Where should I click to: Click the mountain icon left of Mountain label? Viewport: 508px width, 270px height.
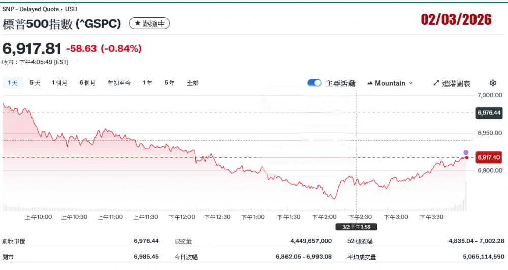point(370,83)
